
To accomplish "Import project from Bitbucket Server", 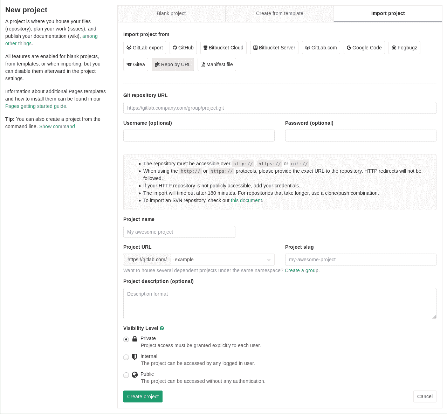I will [274, 48].
